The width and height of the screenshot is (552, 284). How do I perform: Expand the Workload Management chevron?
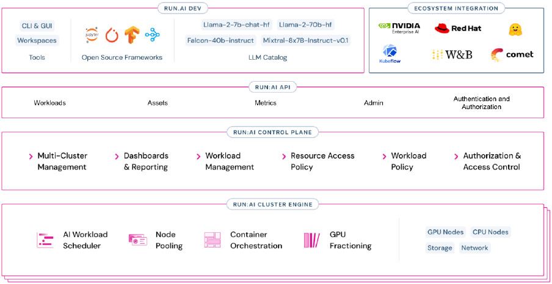click(x=199, y=157)
